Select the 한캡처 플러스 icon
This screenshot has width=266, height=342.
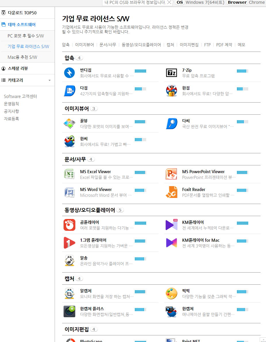[69, 311]
